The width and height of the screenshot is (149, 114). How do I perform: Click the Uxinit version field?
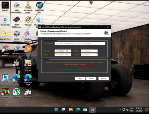[63, 55]
